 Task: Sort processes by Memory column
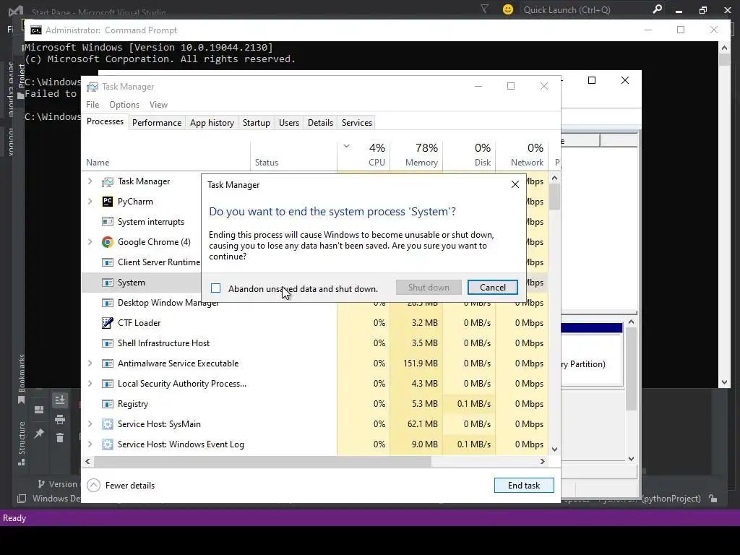[x=416, y=155]
